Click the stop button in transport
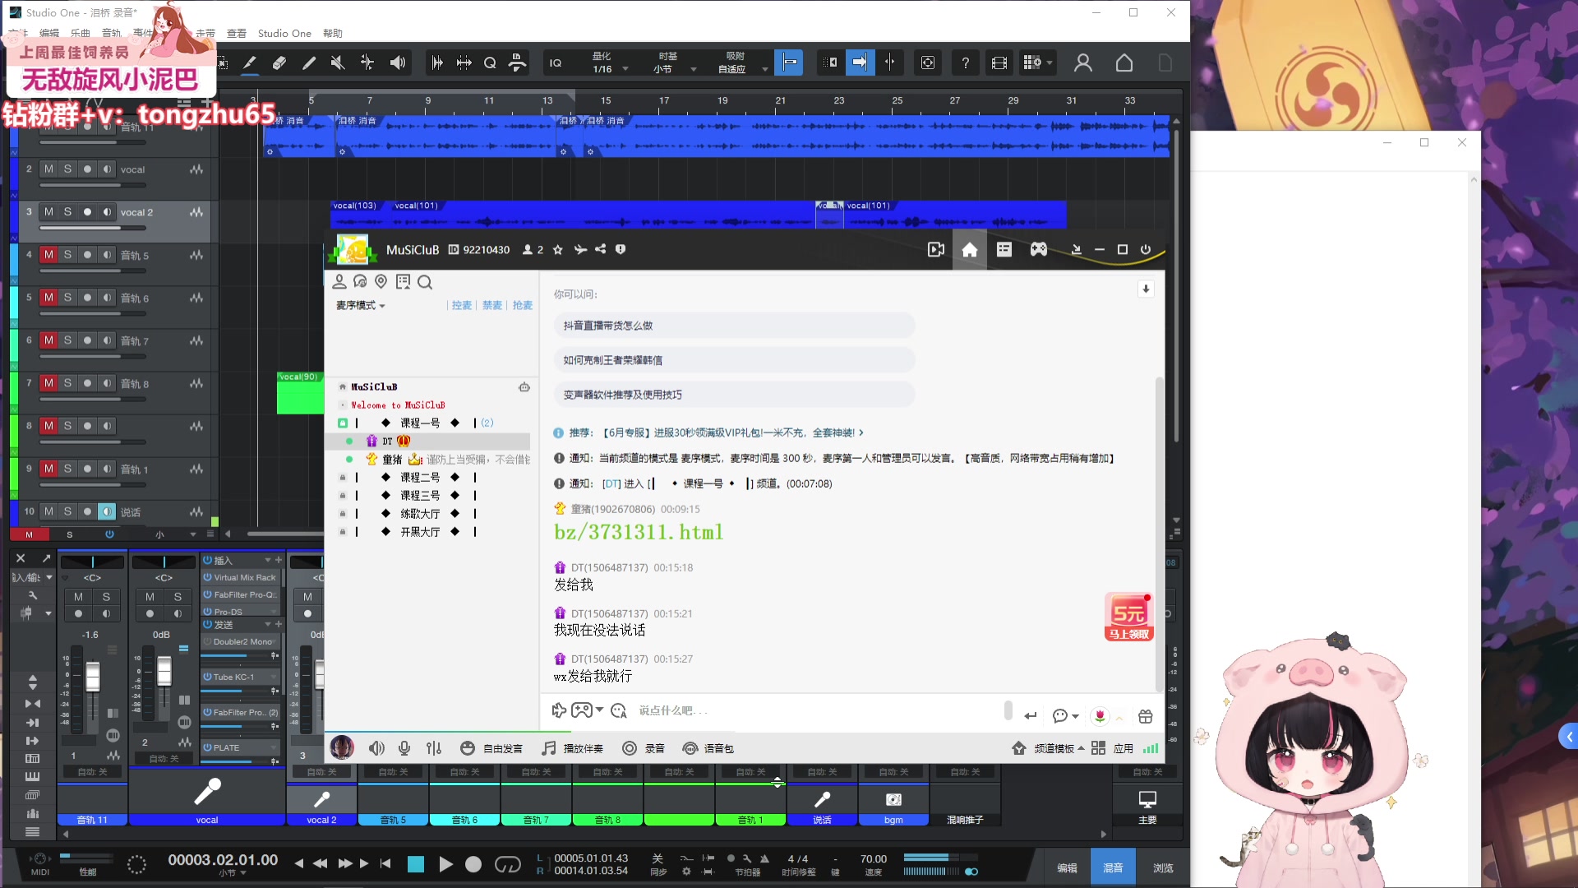The width and height of the screenshot is (1578, 888). 416,864
